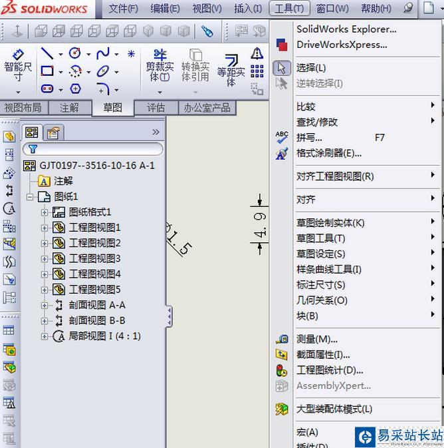
Task: Choose 工程图统计(D)... menu entry
Action: (x=330, y=370)
